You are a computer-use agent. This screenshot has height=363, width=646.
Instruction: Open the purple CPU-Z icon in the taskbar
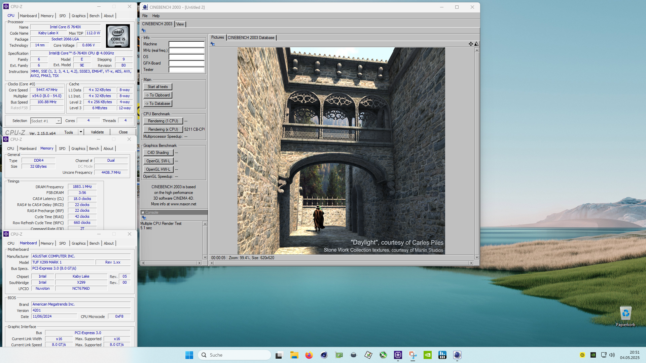click(x=398, y=355)
